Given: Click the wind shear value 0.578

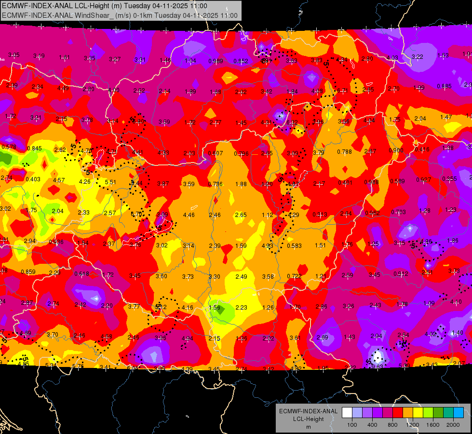Looking at the screenshot, I should click(x=9, y=147).
